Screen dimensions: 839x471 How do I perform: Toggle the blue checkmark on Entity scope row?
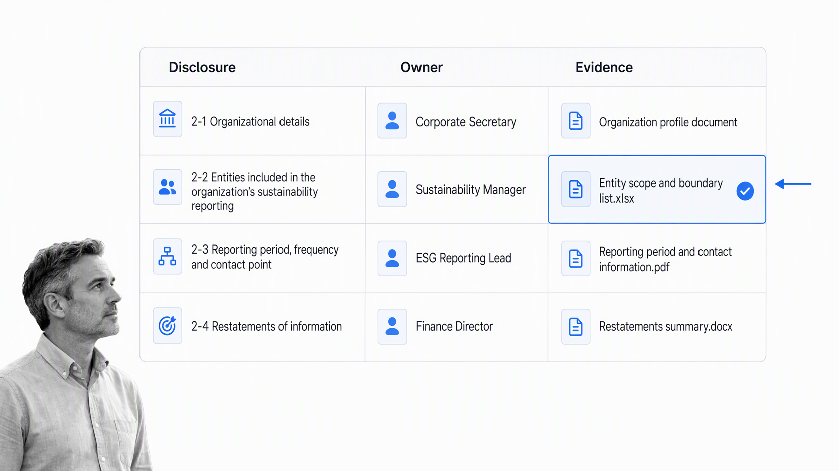[x=745, y=191]
